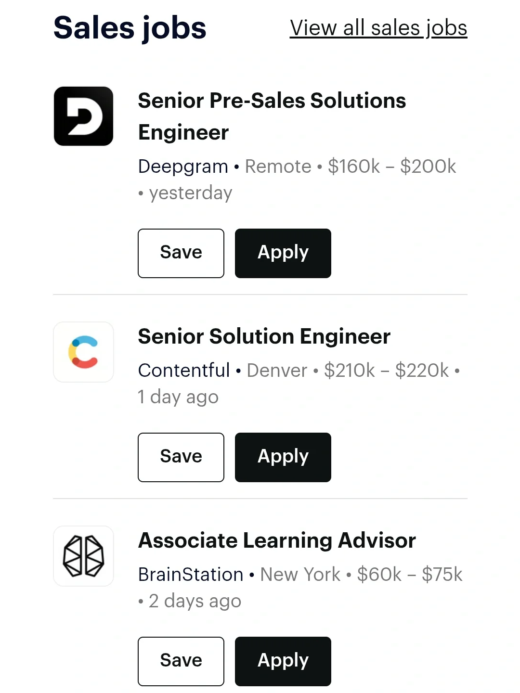Save the BrainStation job posting
This screenshot has height=693, width=520.
click(181, 661)
